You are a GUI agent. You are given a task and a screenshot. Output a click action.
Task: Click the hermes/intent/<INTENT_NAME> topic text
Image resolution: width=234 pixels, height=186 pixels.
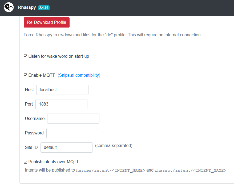pyautogui.click(x=111, y=170)
